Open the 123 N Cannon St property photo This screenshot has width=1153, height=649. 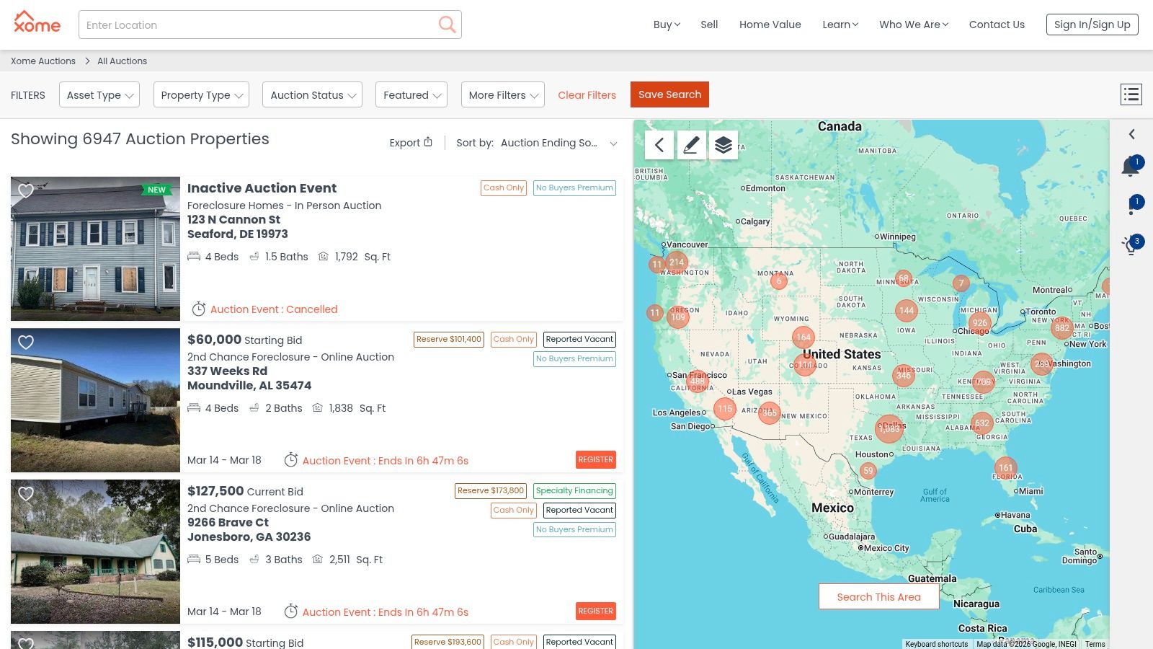[x=95, y=249]
